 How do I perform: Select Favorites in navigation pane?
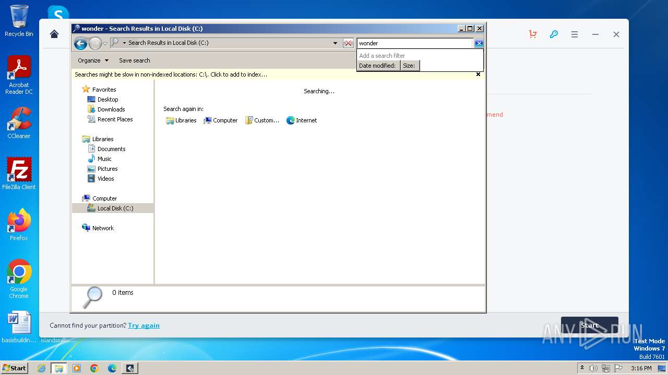coord(104,90)
